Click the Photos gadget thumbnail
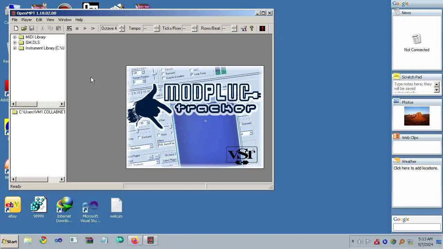This screenshot has height=249, width=443. (x=417, y=116)
